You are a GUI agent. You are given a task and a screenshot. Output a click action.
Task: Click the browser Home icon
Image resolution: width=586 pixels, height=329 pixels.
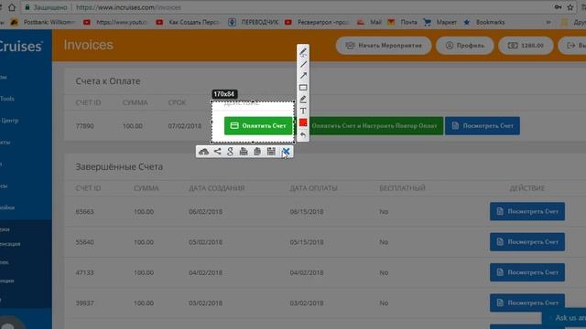click(12, 7)
